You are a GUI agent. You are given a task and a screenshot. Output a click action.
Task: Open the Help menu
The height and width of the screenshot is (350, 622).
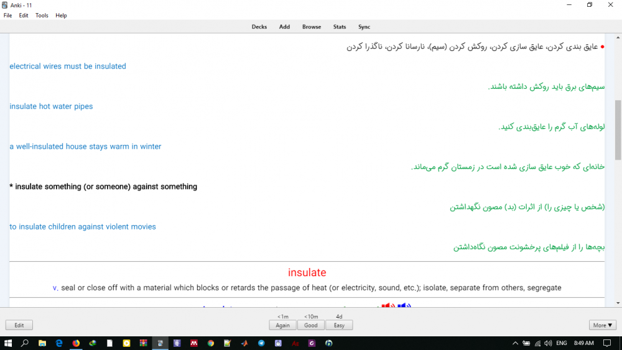(x=61, y=16)
